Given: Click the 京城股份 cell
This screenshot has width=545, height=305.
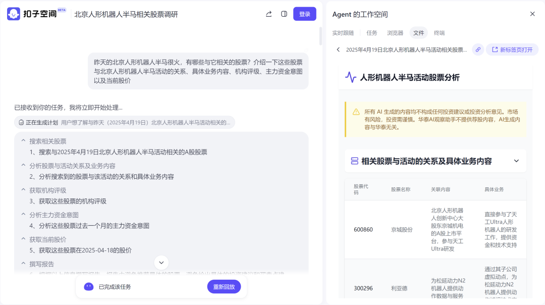Looking at the screenshot, I should [402, 230].
